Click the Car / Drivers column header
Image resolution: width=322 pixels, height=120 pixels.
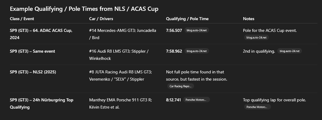tap(101, 19)
